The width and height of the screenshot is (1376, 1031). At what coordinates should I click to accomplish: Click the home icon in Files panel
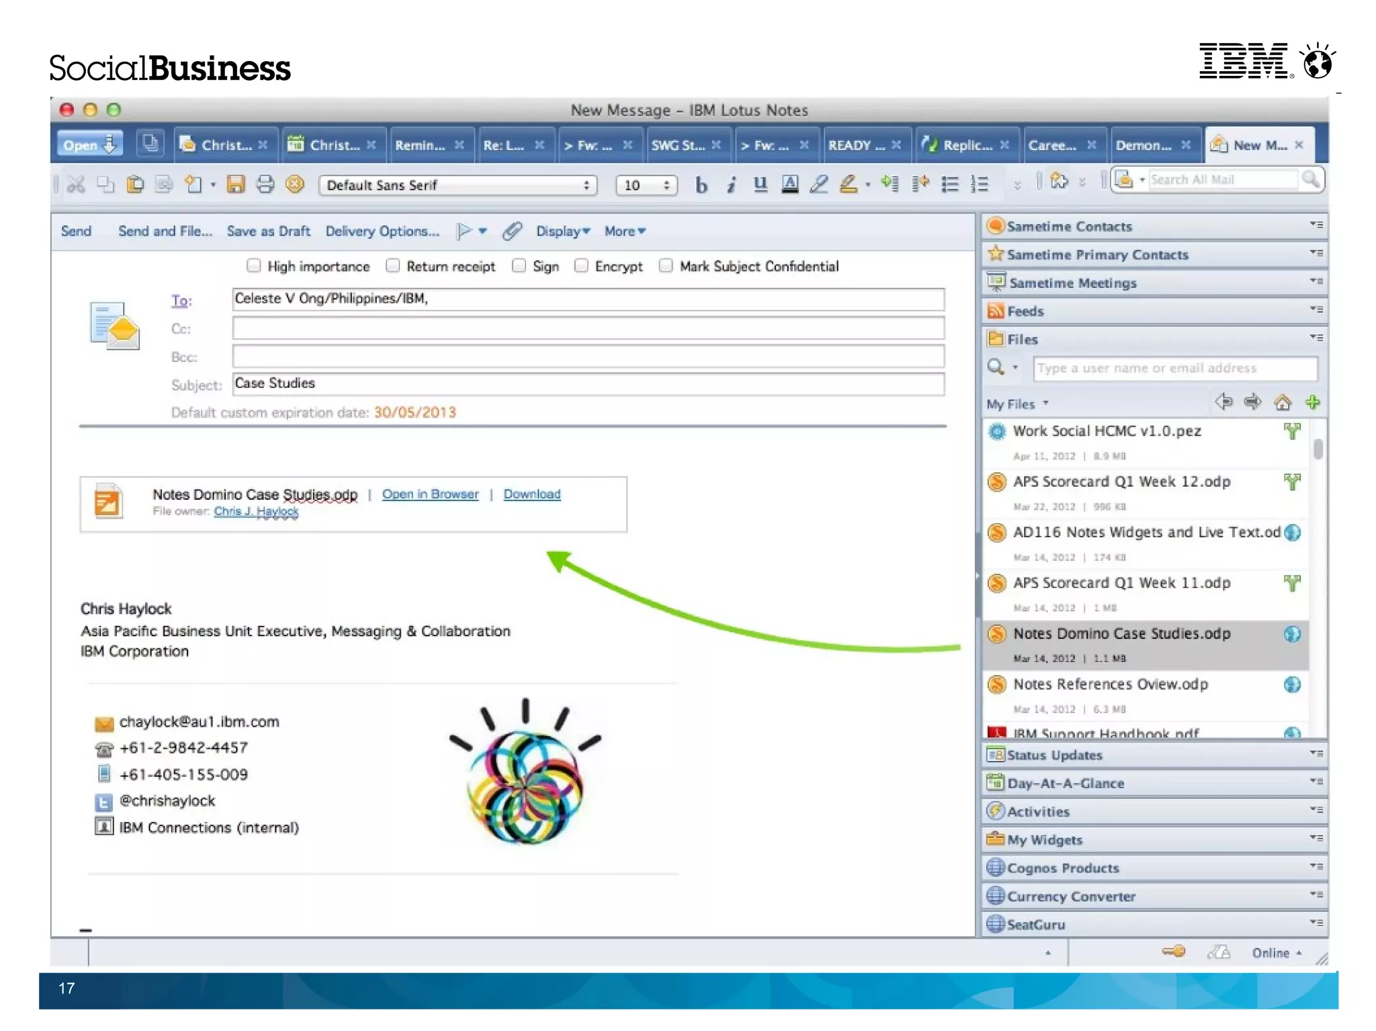pyautogui.click(x=1282, y=403)
